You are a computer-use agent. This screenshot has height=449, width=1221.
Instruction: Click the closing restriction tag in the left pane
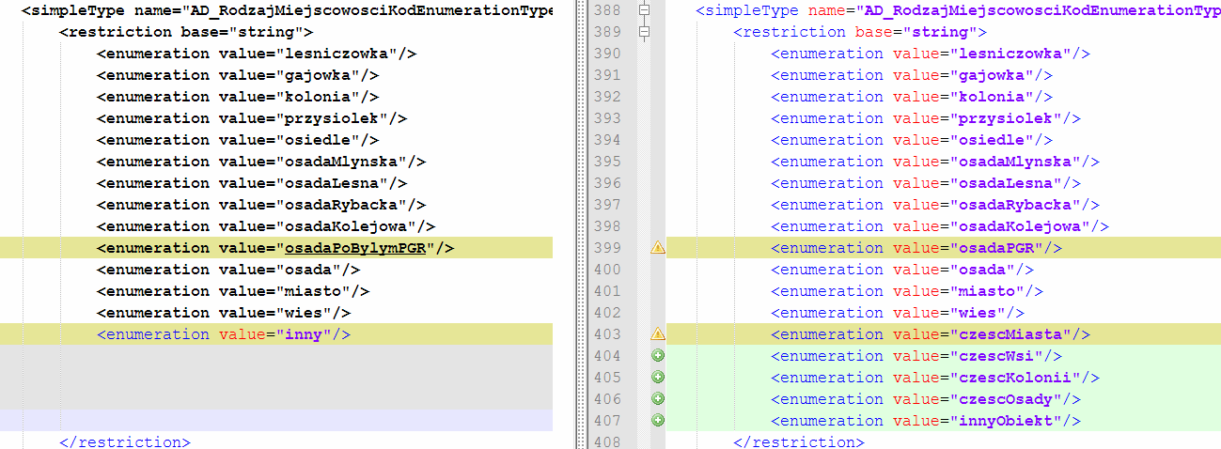tap(124, 442)
